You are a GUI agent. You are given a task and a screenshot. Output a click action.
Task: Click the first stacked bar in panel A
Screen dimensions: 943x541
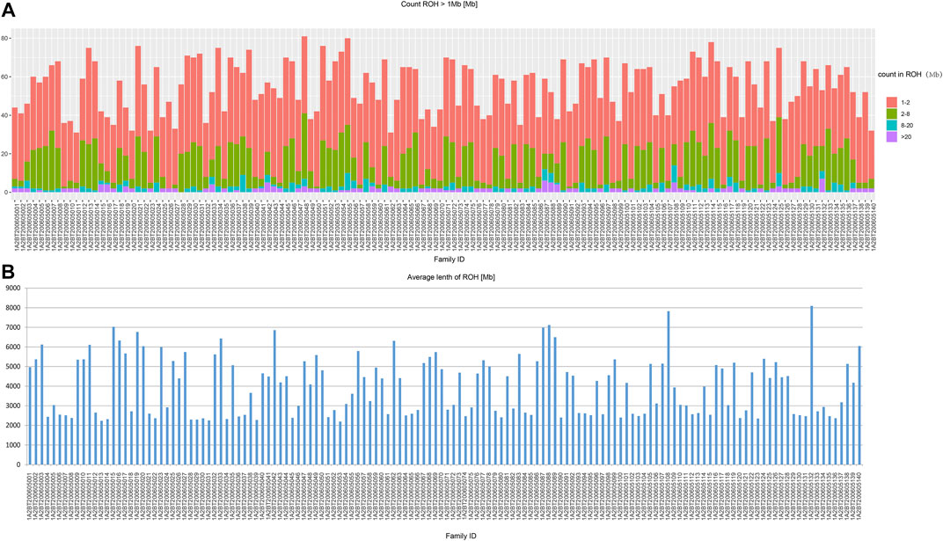point(15,150)
